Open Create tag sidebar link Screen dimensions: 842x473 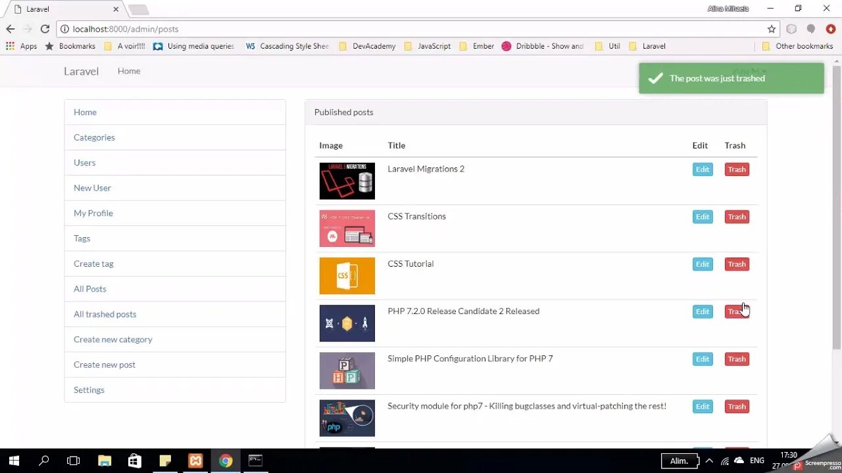point(175,264)
